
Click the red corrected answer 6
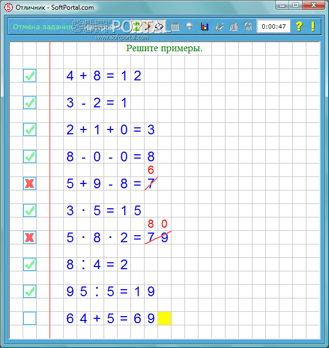(x=151, y=170)
